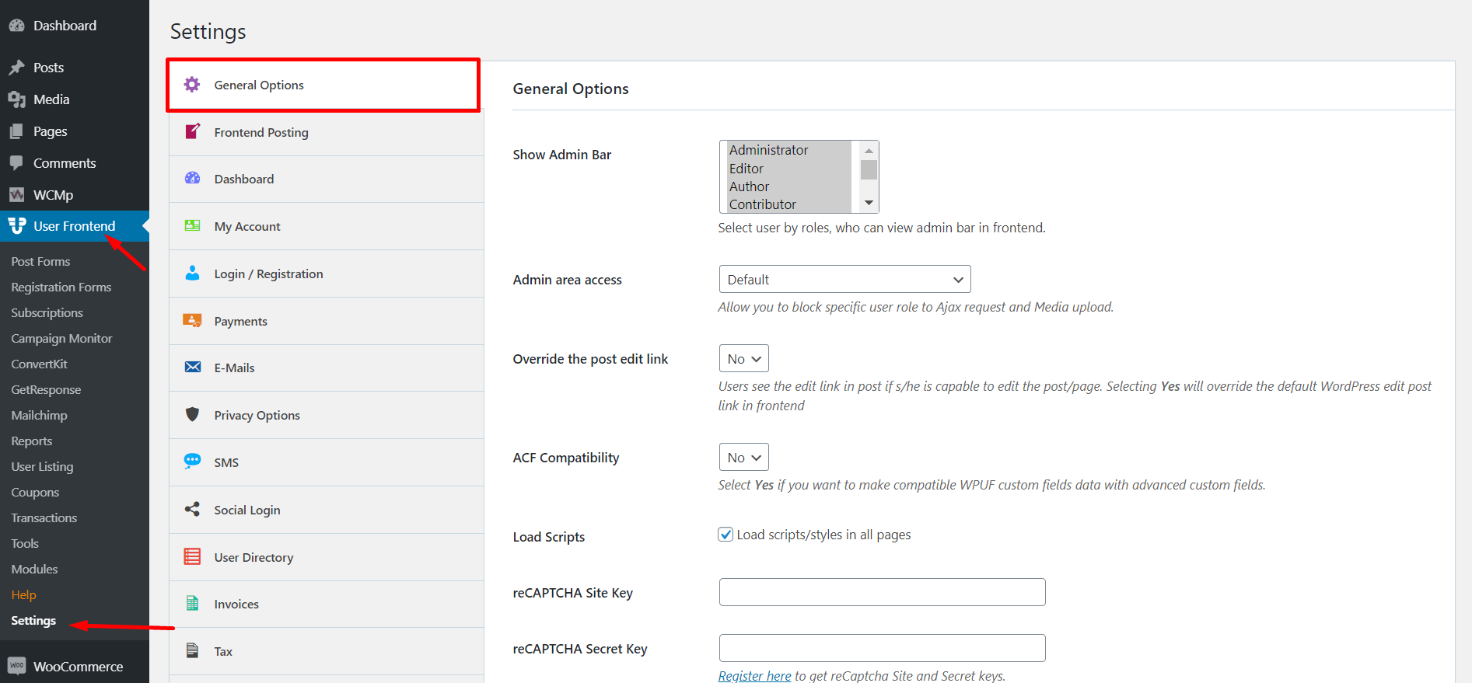Click the Dashboard gauge icon in admin sidebar
The width and height of the screenshot is (1472, 683).
click(x=16, y=26)
